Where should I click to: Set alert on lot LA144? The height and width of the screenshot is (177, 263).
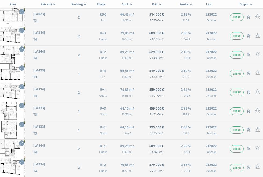point(257,149)
